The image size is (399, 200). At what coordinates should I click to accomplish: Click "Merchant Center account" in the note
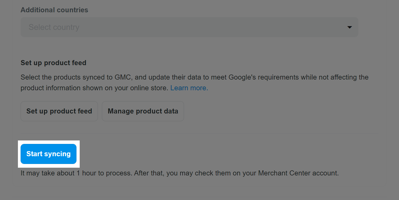pyautogui.click(x=298, y=173)
